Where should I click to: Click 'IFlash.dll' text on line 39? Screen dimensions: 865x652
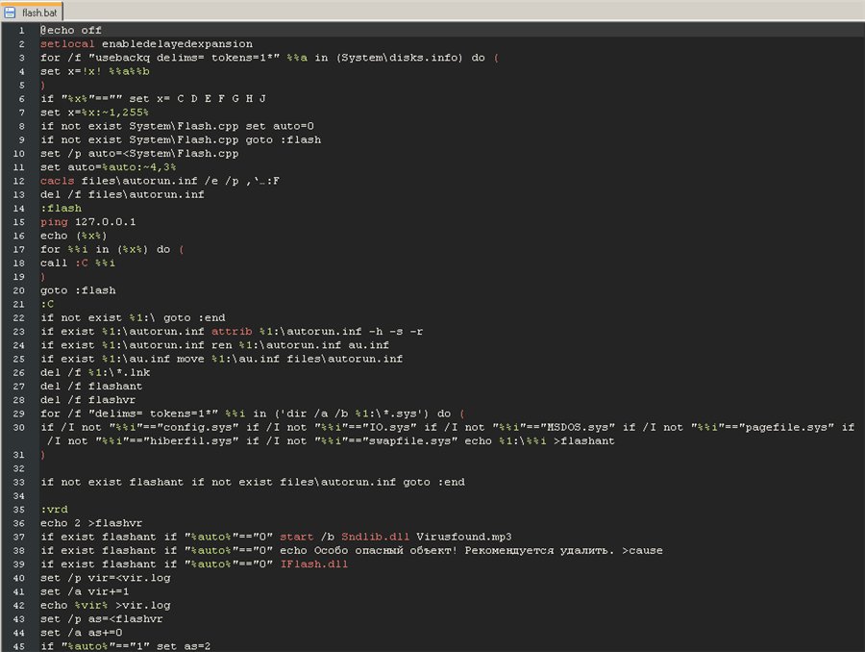314,564
